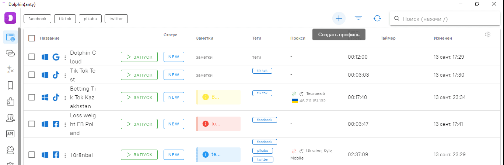Click timer value 02:37:09

click(x=358, y=155)
